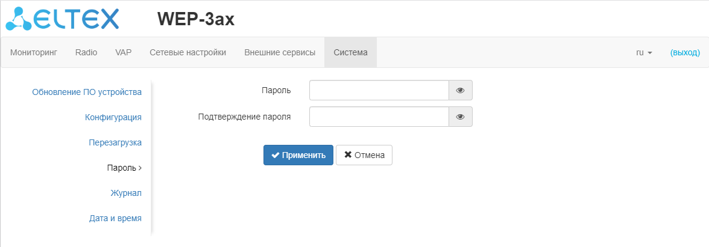Toggle visibility of Подтверждение пароля field
Screen dimensions: 709x247
[461, 117]
